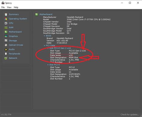
Task: Collapse the Slot PCI-E Gen 2 x16 node
Action: coord(48,48)
